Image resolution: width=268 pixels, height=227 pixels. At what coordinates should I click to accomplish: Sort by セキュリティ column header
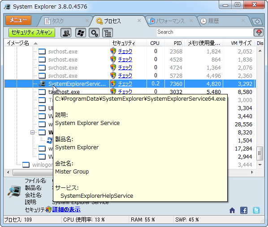pyautogui.click(x=128, y=43)
